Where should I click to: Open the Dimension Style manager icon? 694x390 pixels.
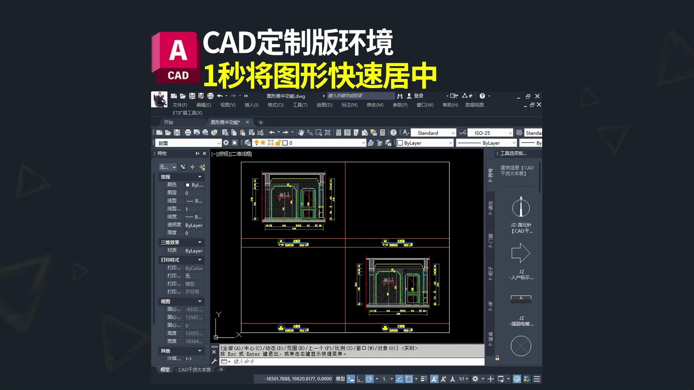point(463,133)
